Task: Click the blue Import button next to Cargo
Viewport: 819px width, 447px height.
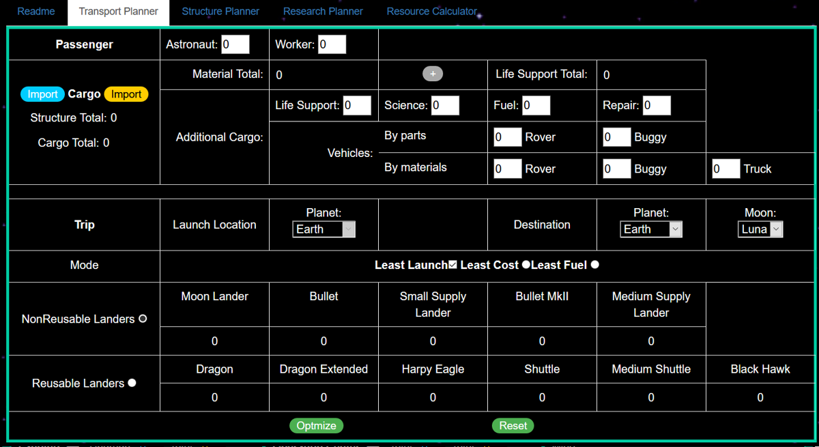Action: click(42, 94)
